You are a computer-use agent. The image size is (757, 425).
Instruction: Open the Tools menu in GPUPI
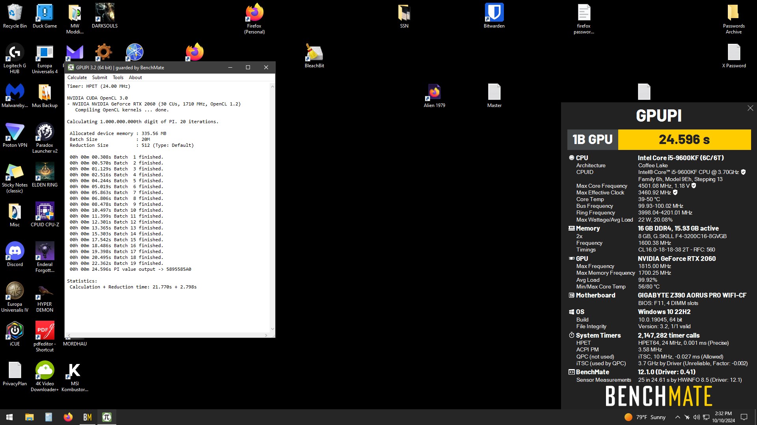(x=118, y=78)
